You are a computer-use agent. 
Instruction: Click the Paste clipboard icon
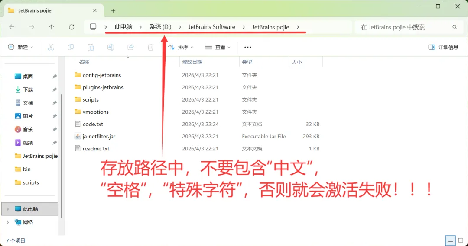91,47
